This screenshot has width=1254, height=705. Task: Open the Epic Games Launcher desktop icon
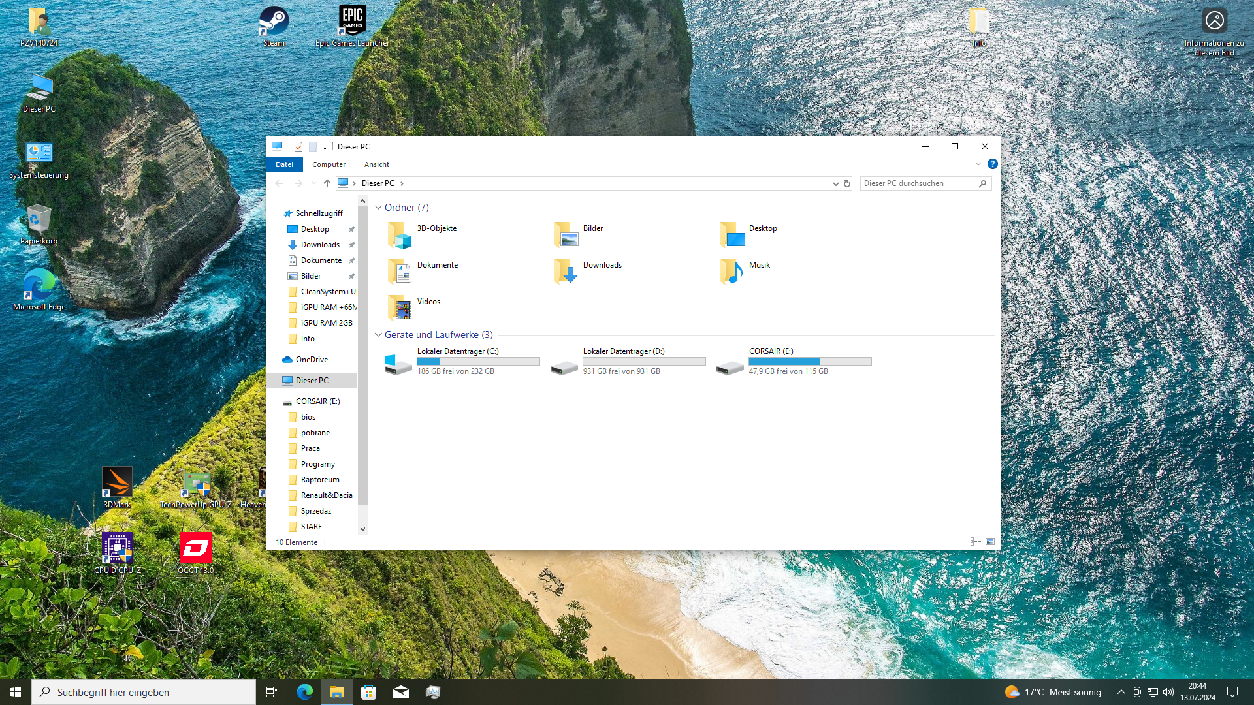(x=352, y=26)
